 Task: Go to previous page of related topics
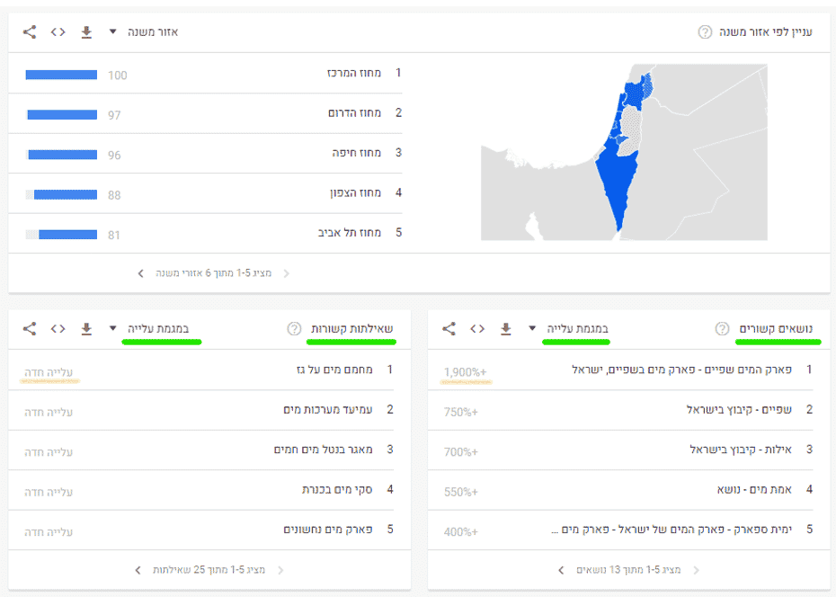[x=697, y=570]
